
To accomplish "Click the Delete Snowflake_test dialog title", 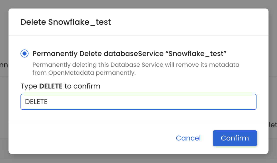I will (65, 22).
